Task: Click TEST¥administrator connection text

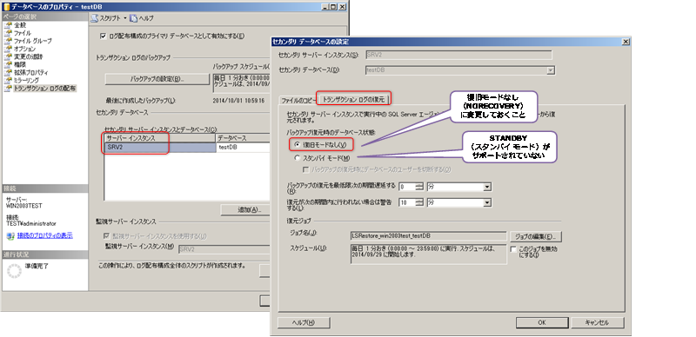Action: pos(31,223)
